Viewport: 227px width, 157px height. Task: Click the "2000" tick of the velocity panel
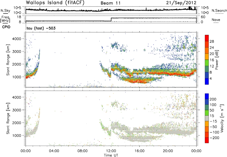(x=17, y=123)
